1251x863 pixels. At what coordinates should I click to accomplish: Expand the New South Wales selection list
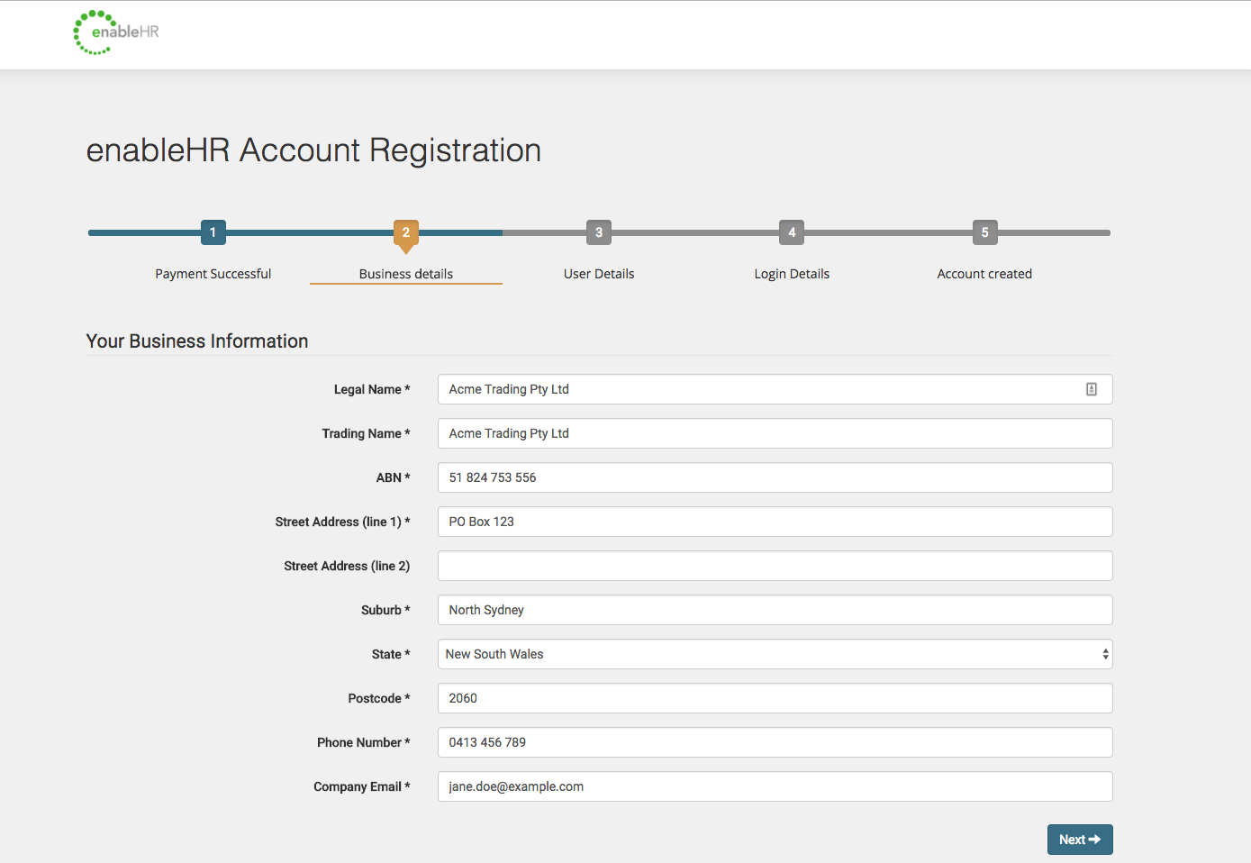click(x=774, y=653)
